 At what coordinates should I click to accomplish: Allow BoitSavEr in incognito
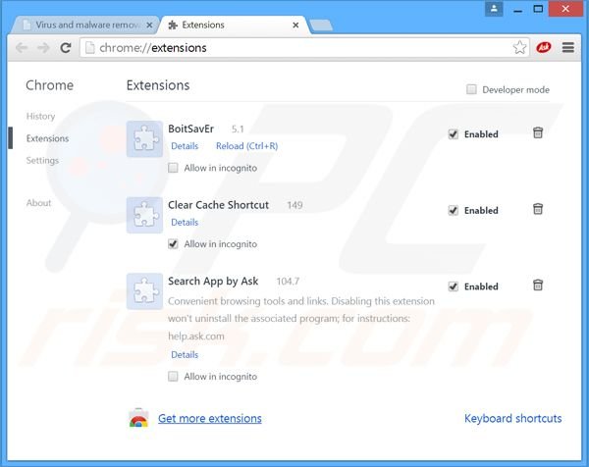pyautogui.click(x=173, y=168)
